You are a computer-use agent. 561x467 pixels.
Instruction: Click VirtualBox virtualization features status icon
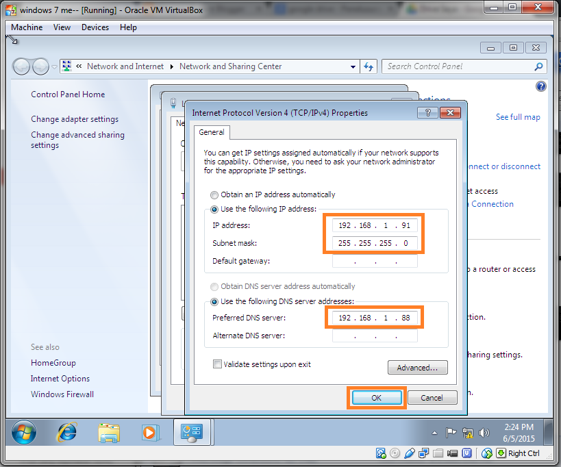pyautogui.click(x=466, y=453)
